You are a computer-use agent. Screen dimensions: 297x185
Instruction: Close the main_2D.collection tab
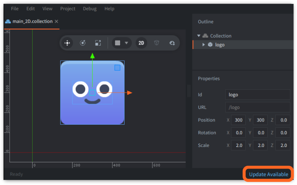point(57,21)
